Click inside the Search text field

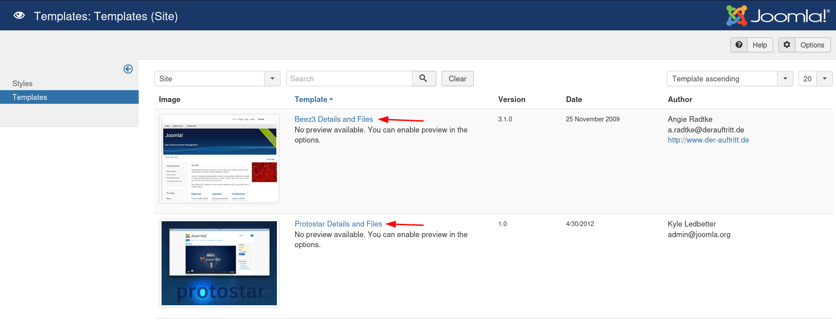(349, 79)
